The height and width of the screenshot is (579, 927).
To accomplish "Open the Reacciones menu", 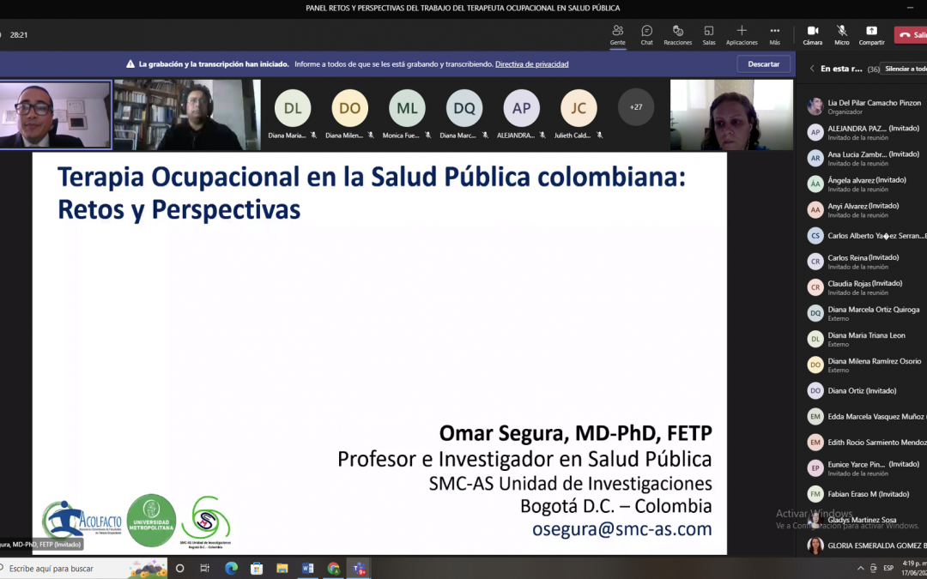I will pos(677,33).
